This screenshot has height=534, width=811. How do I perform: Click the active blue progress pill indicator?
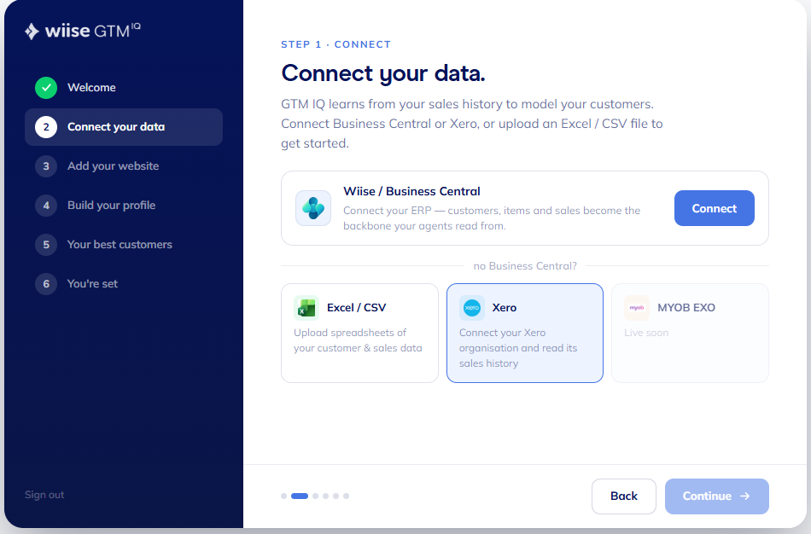tap(300, 496)
